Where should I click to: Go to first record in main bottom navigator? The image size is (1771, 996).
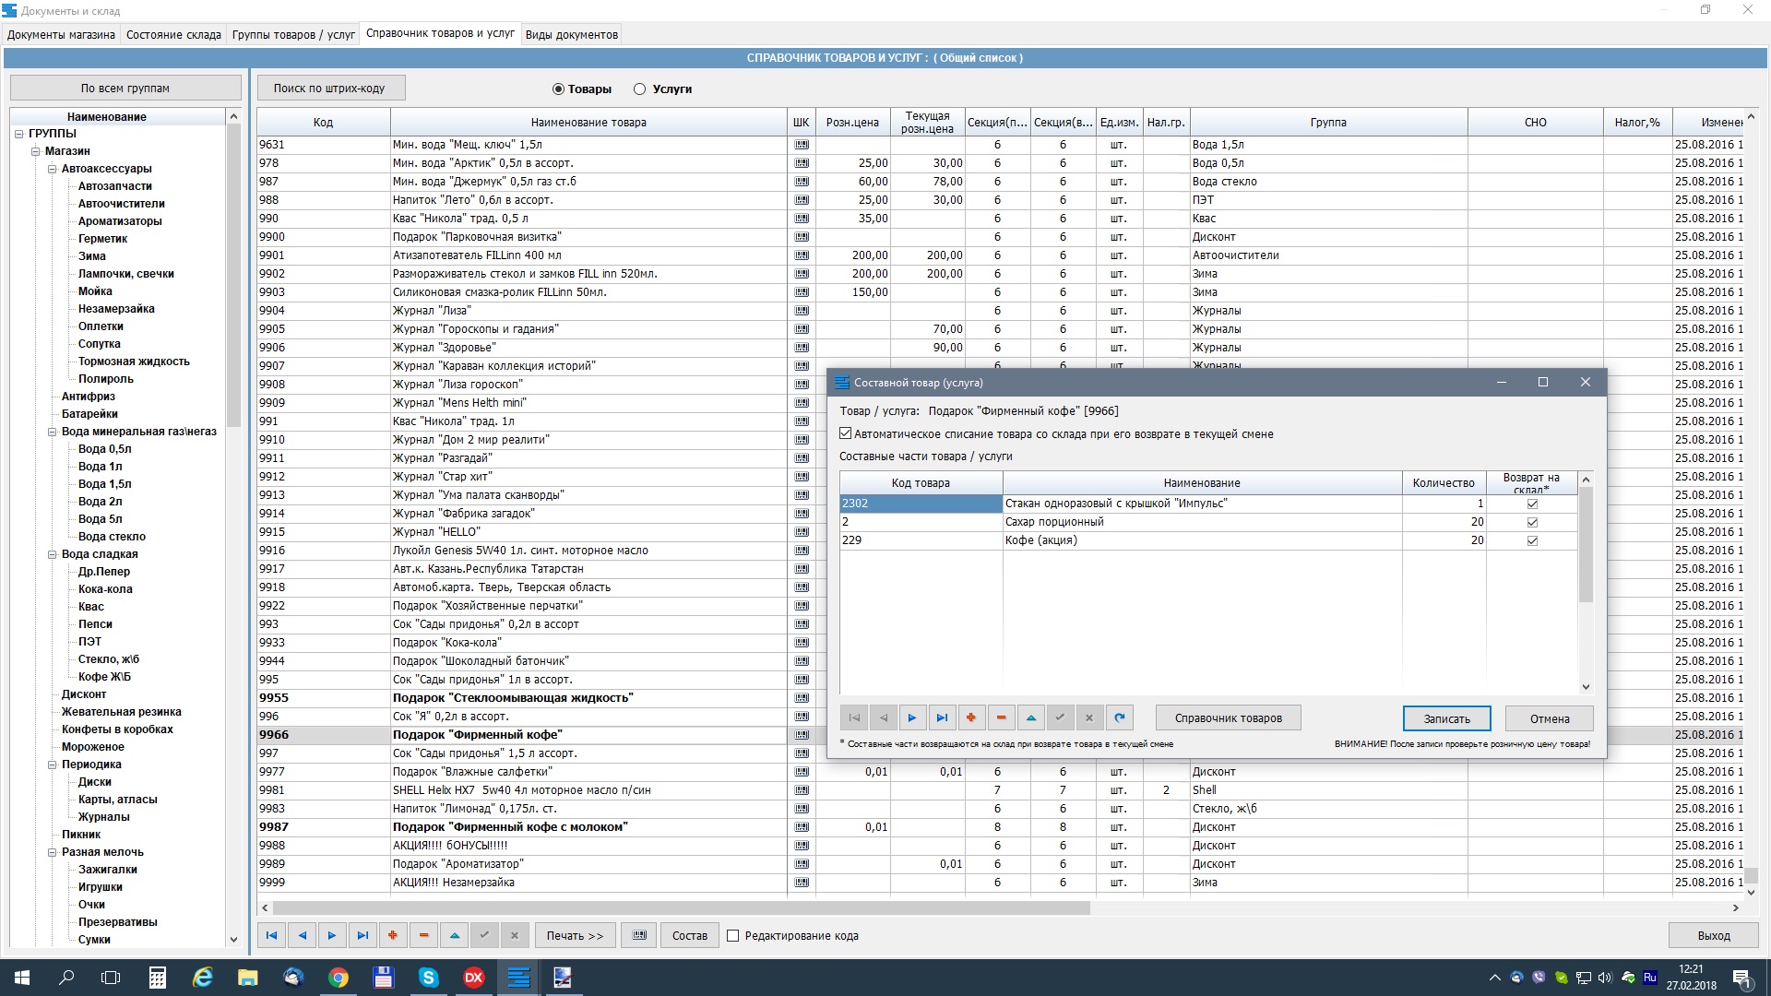pyautogui.click(x=271, y=935)
